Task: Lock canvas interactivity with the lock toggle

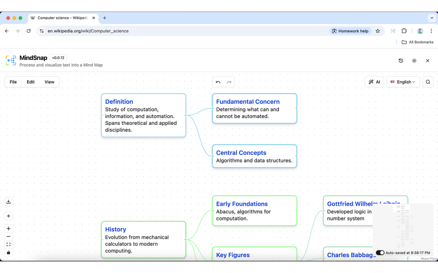Action: coord(8,253)
